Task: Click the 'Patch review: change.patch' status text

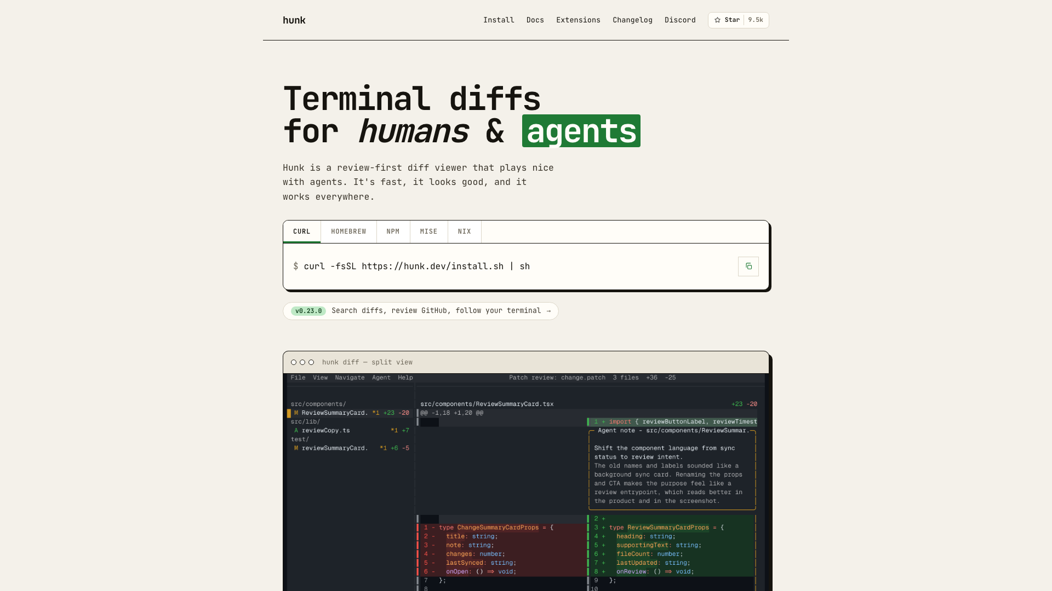Action: click(557, 378)
